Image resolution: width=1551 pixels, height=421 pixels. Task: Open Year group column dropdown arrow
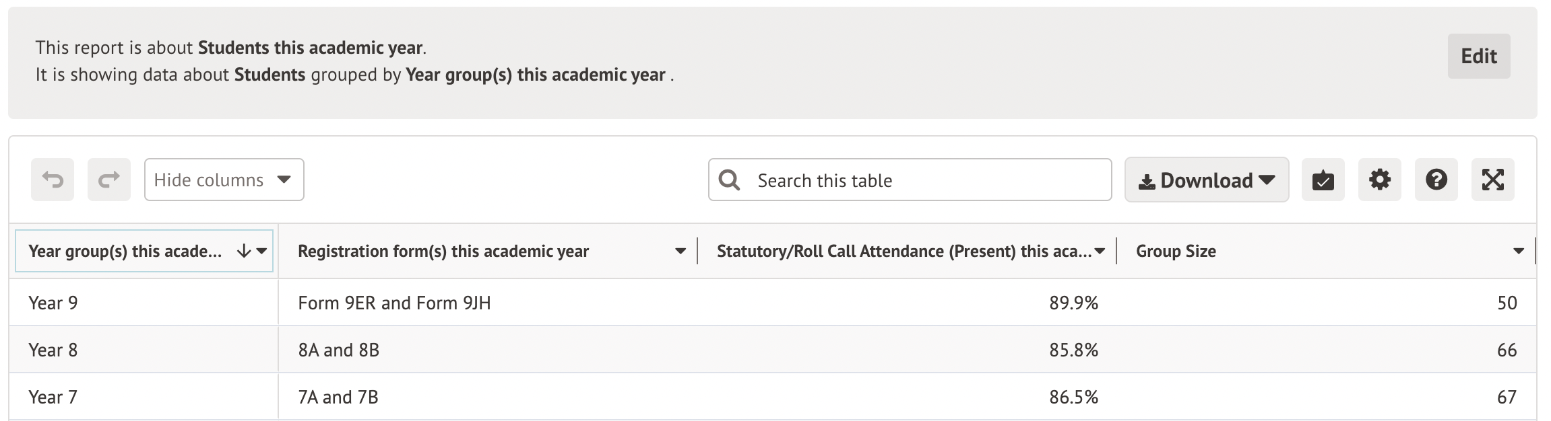click(261, 252)
